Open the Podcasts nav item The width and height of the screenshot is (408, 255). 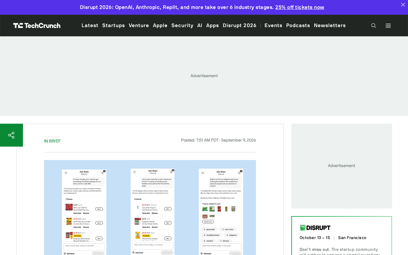point(298,25)
